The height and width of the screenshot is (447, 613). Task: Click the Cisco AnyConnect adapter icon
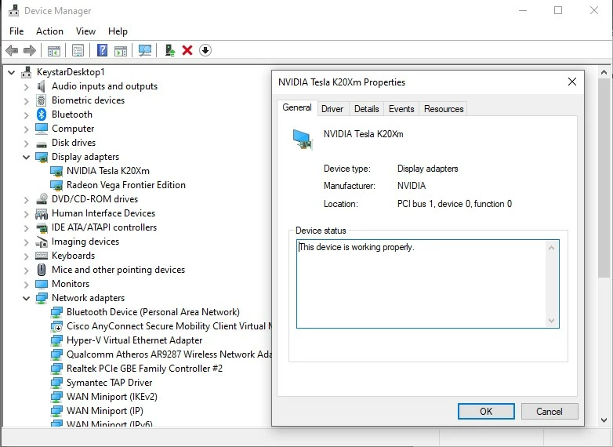(x=56, y=326)
